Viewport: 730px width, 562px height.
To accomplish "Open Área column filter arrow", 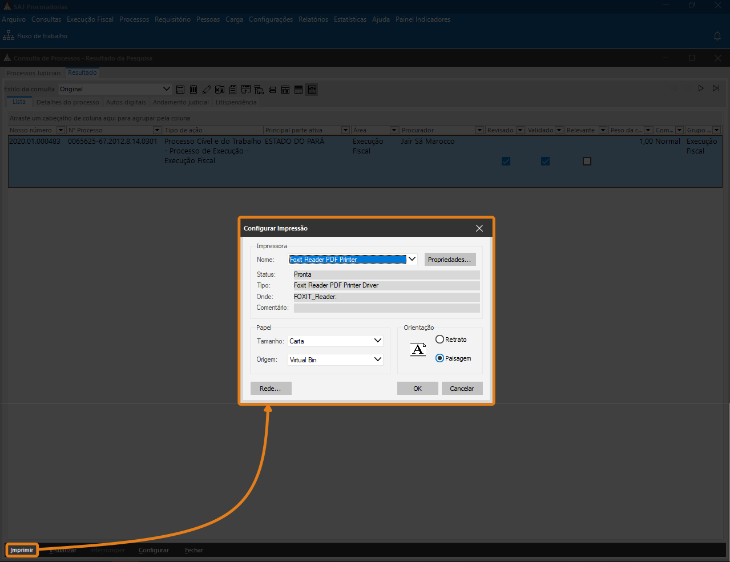I will 394,130.
